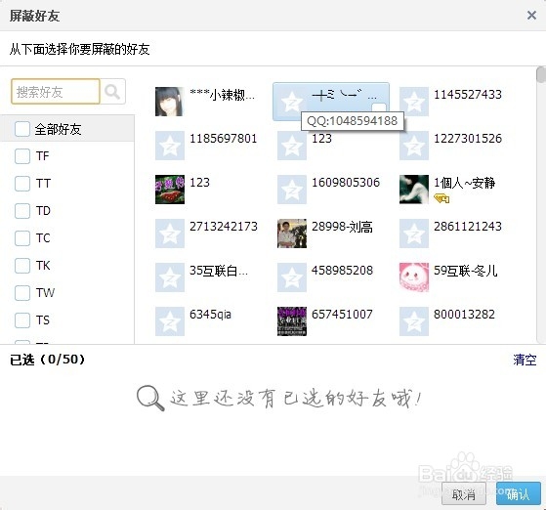The height and width of the screenshot is (510, 546).
Task: Click default avatar next to 1227301526
Action: pos(414,146)
